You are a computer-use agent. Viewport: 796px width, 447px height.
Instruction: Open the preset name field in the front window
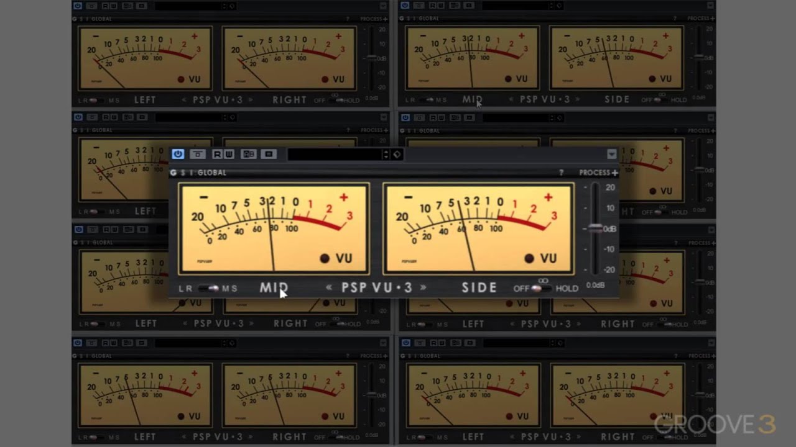point(335,154)
